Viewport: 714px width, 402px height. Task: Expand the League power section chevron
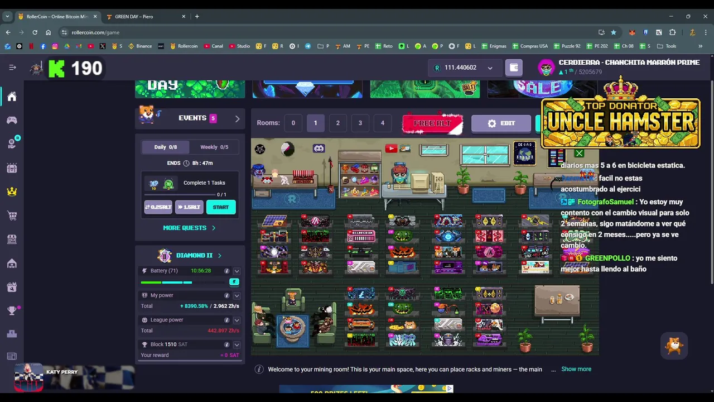pos(237,320)
